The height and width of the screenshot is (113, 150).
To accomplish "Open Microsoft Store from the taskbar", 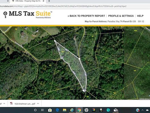I will coord(50,110).
